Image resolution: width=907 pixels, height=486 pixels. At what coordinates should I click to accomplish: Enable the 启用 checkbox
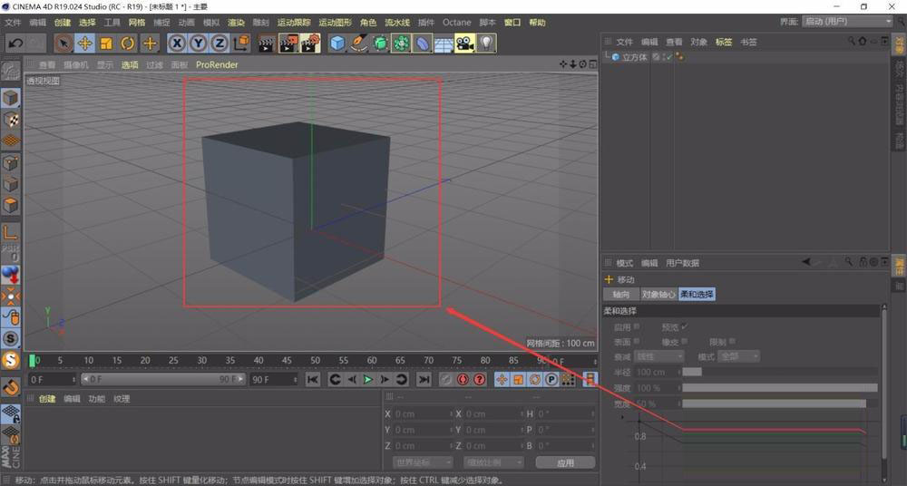[x=637, y=327]
